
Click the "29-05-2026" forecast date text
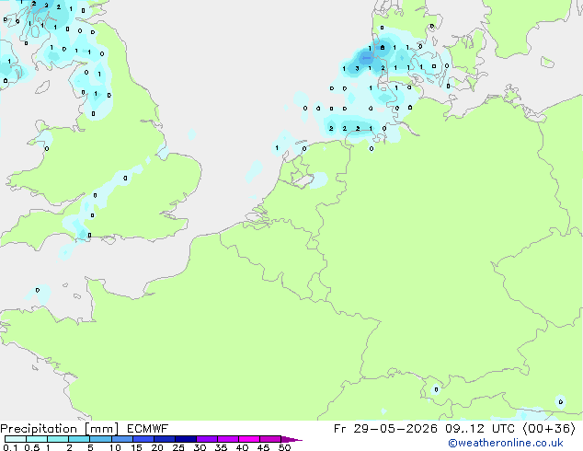395,429
